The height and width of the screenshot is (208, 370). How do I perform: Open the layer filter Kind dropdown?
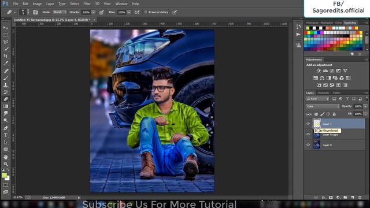(x=317, y=99)
